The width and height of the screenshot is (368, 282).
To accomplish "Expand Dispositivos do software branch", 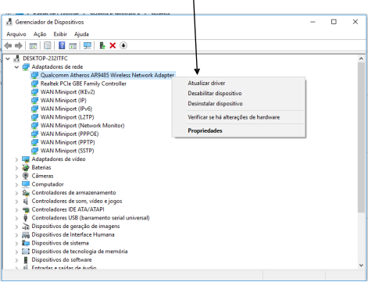I will coord(16,260).
